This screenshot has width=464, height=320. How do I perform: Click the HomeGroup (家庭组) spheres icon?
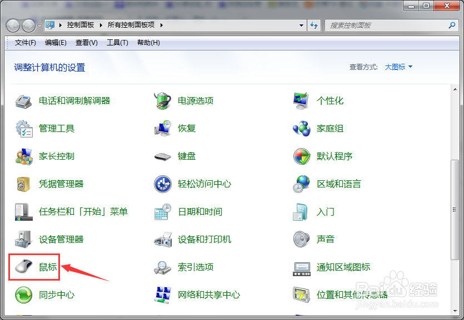pos(301,129)
